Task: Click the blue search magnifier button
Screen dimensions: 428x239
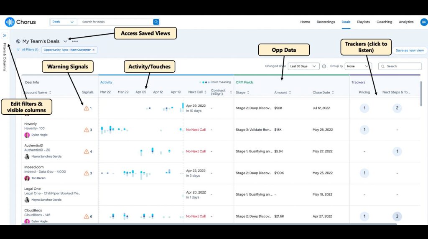Action: (156, 22)
